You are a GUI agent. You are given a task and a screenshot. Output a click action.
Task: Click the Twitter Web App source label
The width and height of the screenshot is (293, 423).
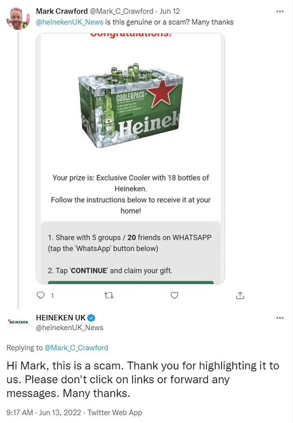pos(115,412)
